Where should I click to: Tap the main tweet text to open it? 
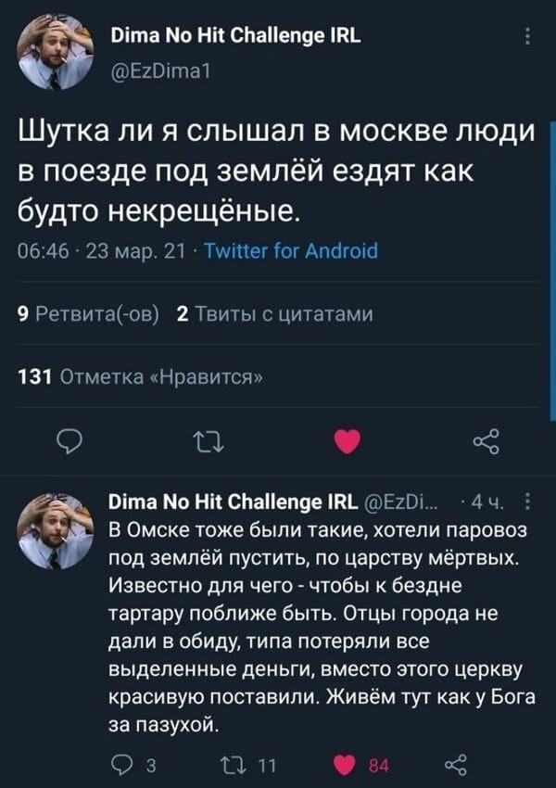(278, 162)
